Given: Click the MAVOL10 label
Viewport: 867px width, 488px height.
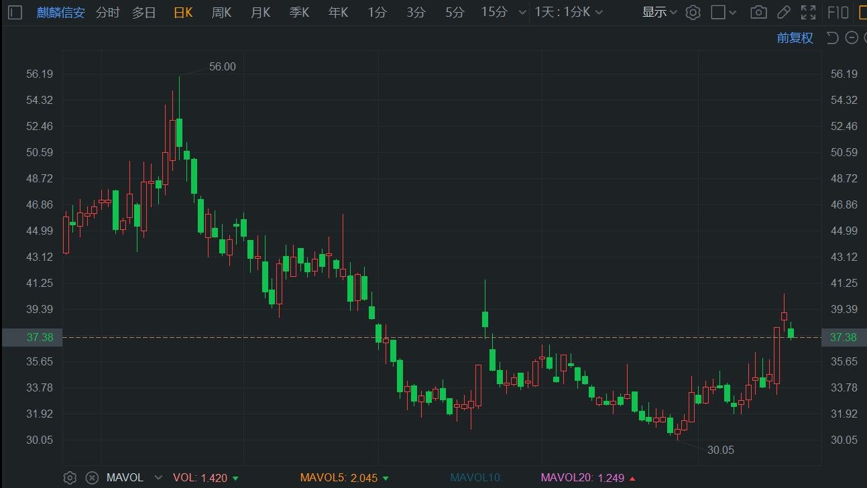Looking at the screenshot, I should [476, 478].
